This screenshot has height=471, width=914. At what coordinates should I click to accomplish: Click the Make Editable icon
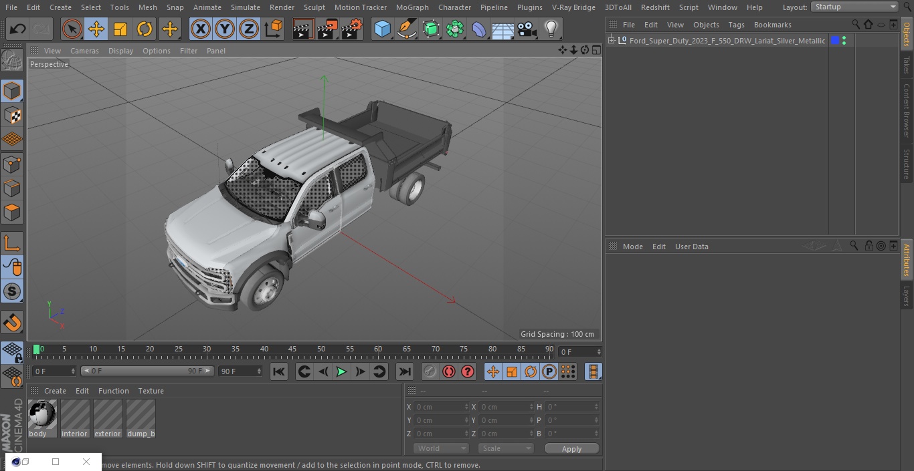tap(12, 60)
